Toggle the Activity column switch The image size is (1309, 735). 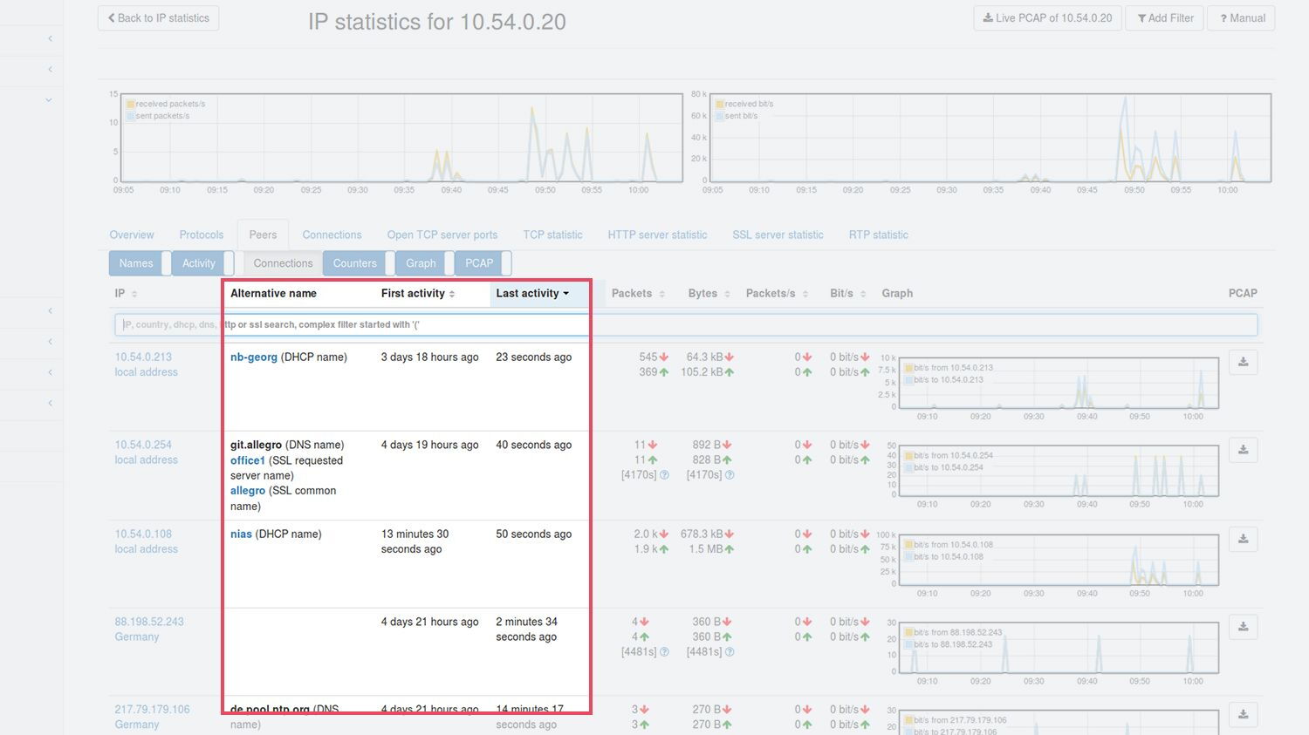[x=199, y=263]
